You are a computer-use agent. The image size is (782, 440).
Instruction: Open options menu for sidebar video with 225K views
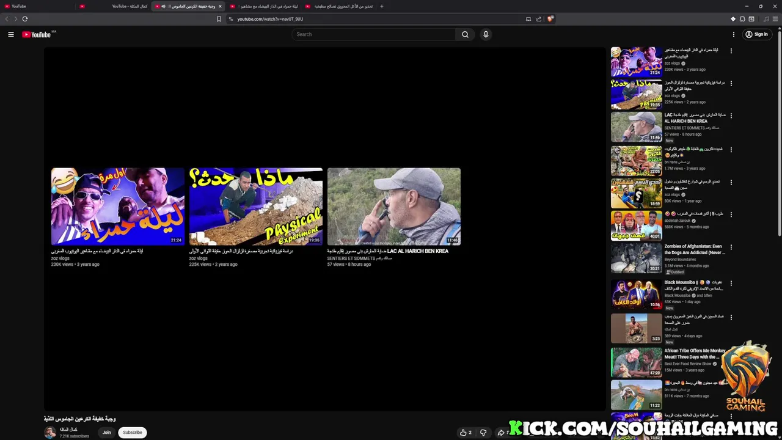point(731,84)
